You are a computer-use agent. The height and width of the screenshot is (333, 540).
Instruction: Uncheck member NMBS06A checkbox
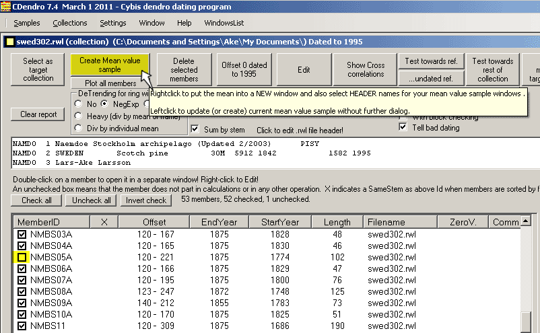click(x=22, y=268)
